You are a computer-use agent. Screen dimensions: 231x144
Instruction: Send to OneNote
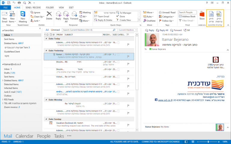pos(149,21)
